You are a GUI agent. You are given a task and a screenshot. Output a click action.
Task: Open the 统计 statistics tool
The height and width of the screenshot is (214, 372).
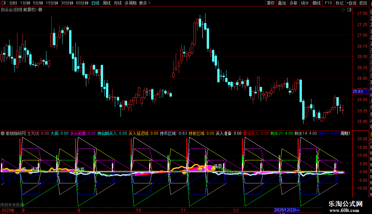[305, 3]
